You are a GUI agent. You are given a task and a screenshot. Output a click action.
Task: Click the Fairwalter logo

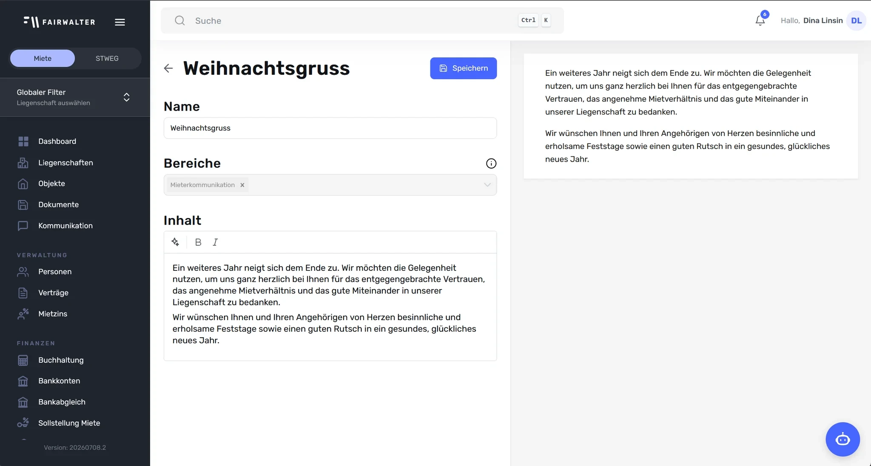coord(60,22)
